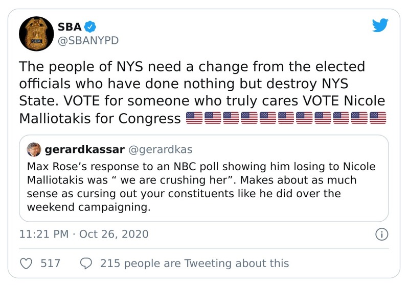
Task: View 215 people are Tweeting about this
Action: (x=194, y=264)
